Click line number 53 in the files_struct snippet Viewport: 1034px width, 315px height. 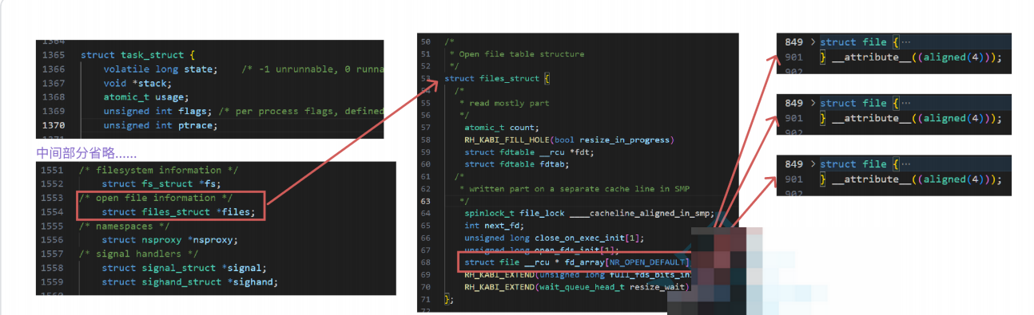[425, 79]
